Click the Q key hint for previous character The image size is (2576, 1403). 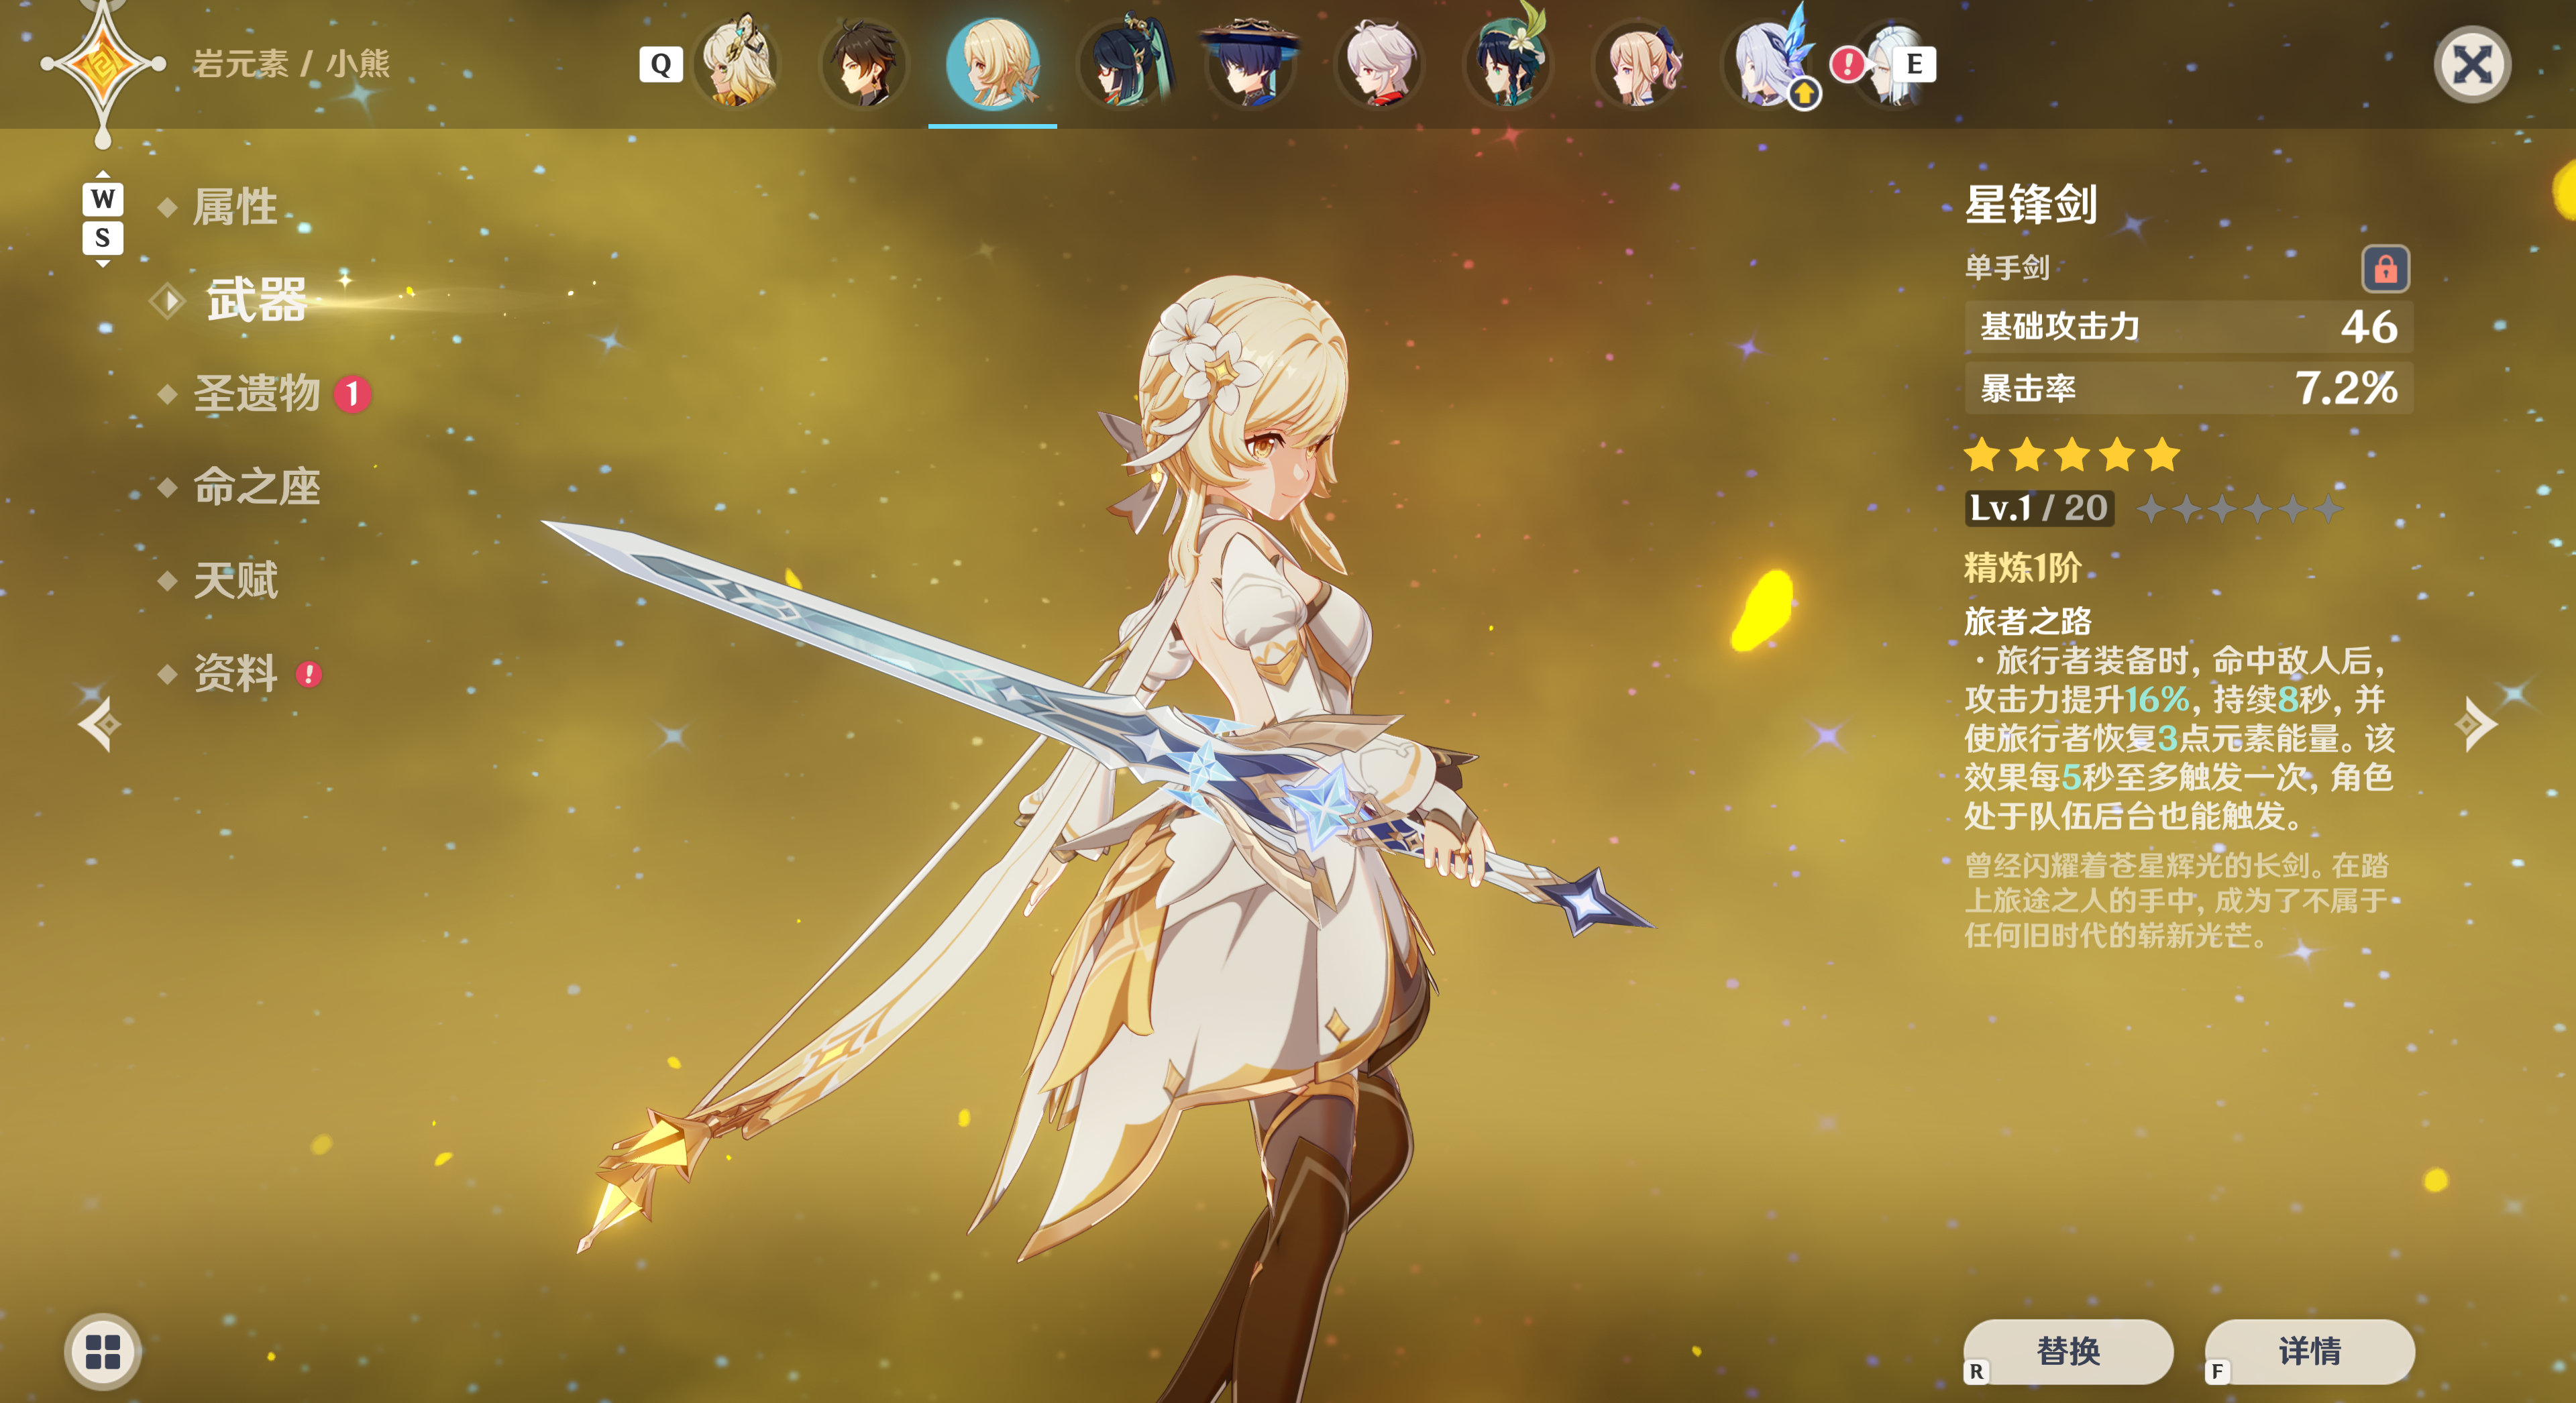click(x=661, y=65)
